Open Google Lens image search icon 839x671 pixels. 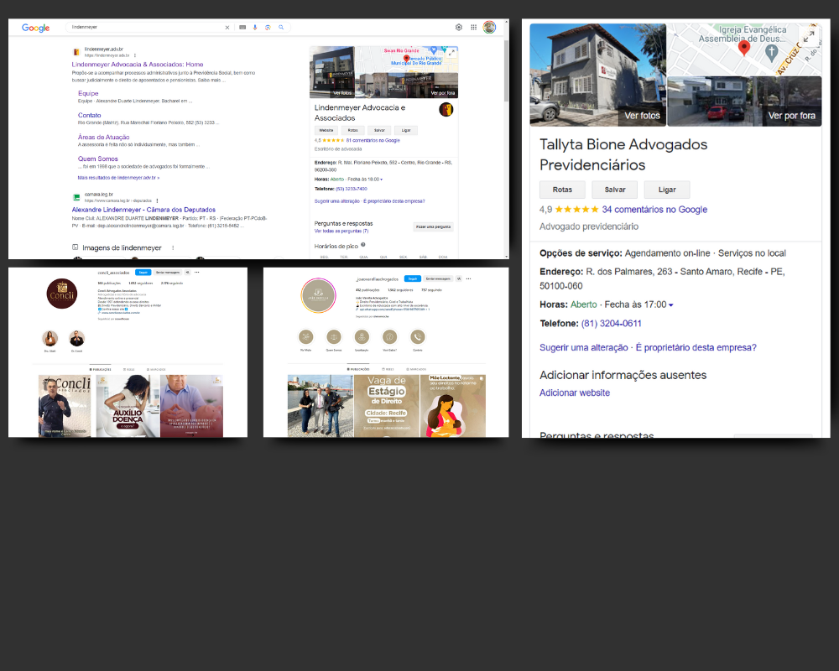268,28
